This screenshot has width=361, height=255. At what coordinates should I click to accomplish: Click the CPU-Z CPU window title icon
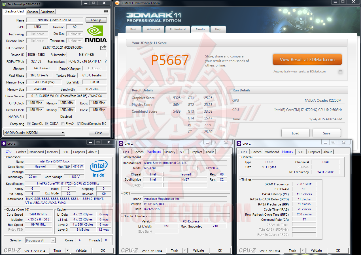pos(4,143)
